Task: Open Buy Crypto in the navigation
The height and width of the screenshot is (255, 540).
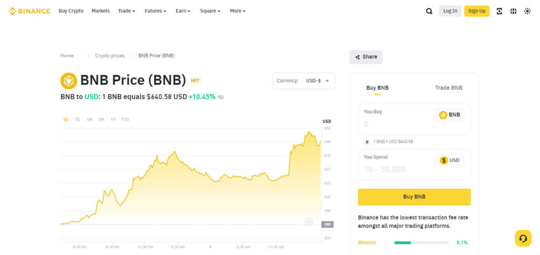Action: pyautogui.click(x=71, y=11)
